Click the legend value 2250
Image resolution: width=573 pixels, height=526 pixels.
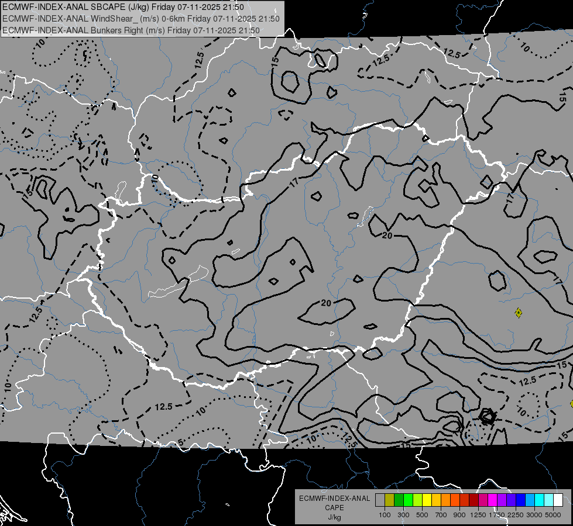click(x=516, y=515)
